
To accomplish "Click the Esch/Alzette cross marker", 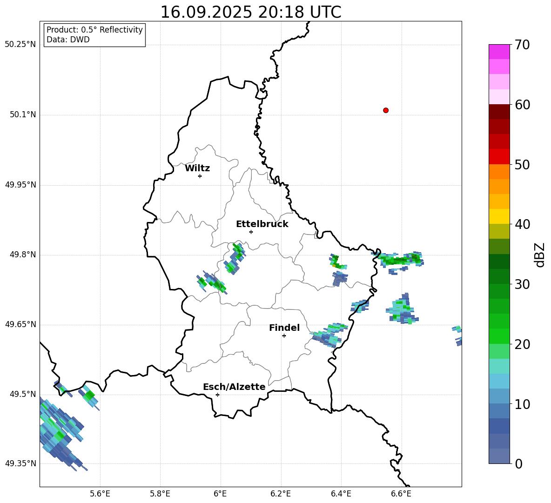I will (x=217, y=395).
